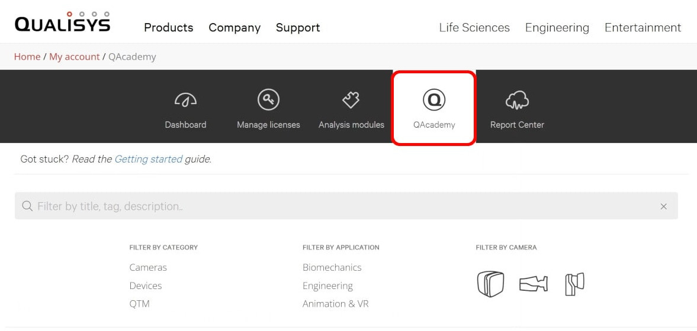Open the Report Center cloud icon
This screenshot has width=697, height=331.
[x=517, y=100]
